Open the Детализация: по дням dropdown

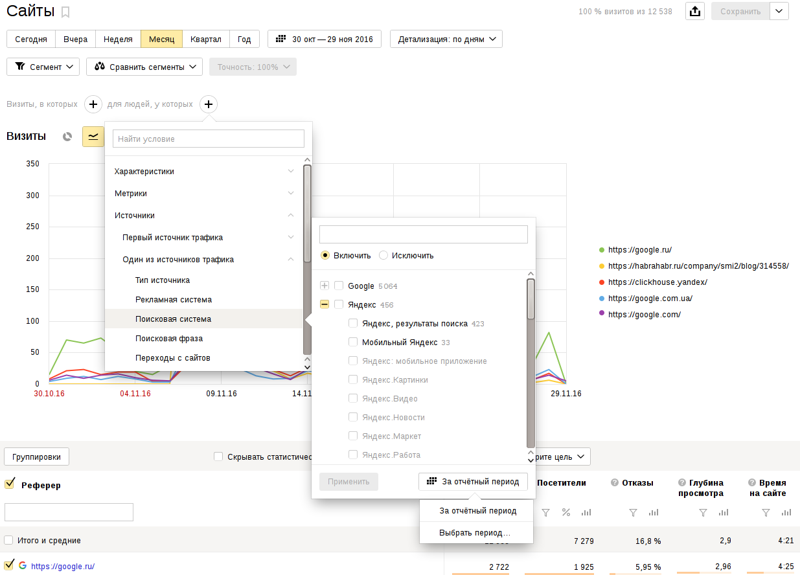pos(446,39)
